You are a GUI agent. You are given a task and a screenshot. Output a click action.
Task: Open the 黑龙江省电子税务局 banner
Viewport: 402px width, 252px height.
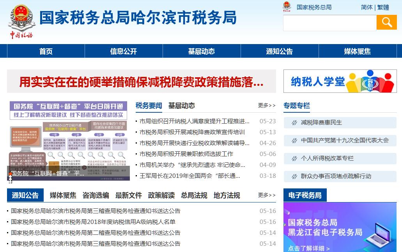pyautogui.click(x=340, y=227)
